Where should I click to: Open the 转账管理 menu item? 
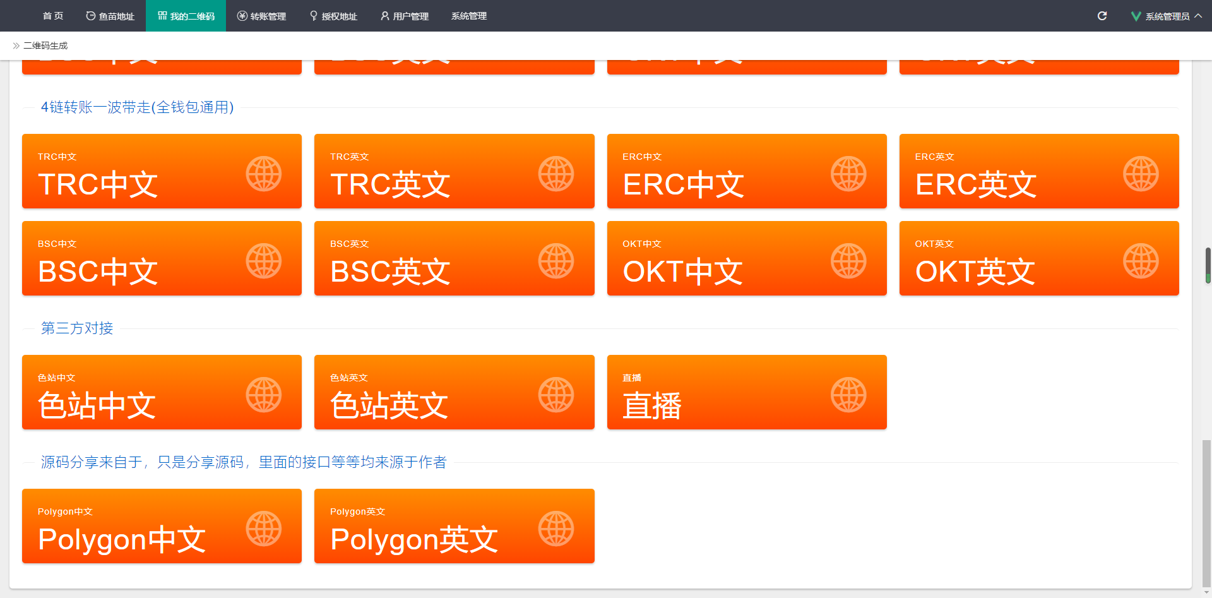pyautogui.click(x=261, y=16)
